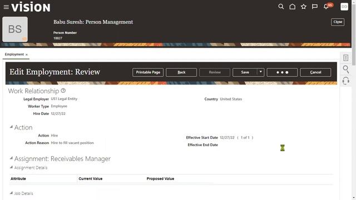Click the Employee worker type value
Image resolution: width=356 pixels, height=200 pixels.
pyautogui.click(x=59, y=106)
